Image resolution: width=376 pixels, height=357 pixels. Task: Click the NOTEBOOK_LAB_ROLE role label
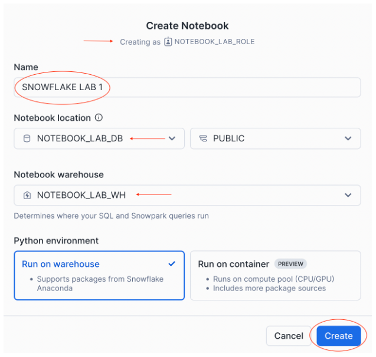[x=214, y=42]
